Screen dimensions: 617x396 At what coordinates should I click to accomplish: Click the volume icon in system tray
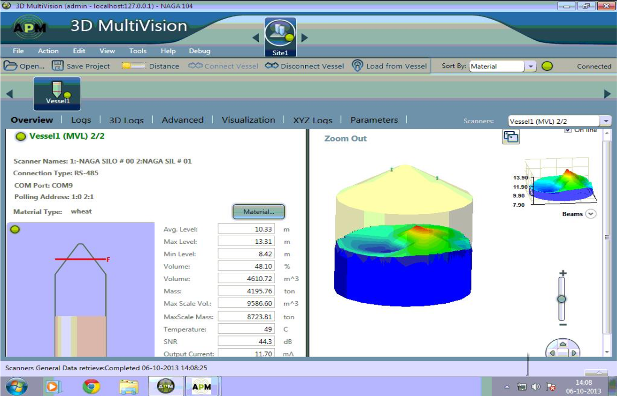pyautogui.click(x=536, y=387)
